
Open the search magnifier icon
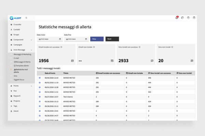[x=26, y=18]
